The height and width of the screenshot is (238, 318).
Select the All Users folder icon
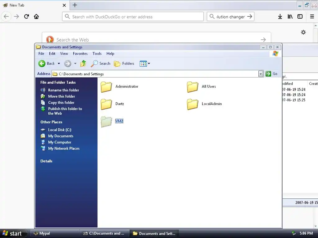click(193, 87)
